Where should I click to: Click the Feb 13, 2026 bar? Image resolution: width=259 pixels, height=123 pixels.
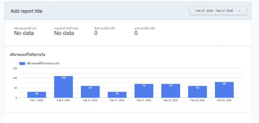[90, 92]
